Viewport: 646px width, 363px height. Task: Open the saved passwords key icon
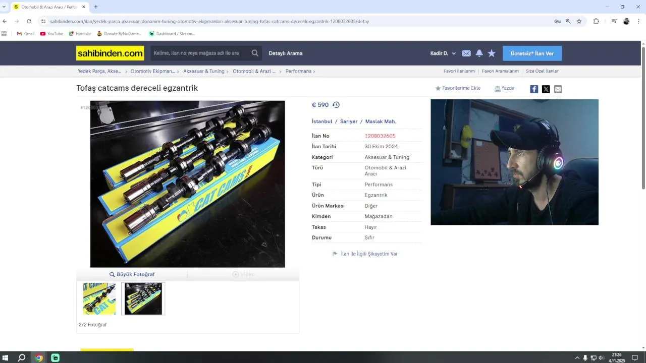pos(557,21)
